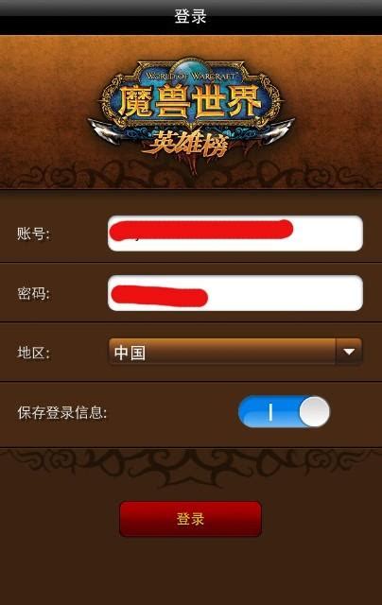Tap the blade ornament left of logo
This screenshot has width=382, height=605.
coord(106,130)
